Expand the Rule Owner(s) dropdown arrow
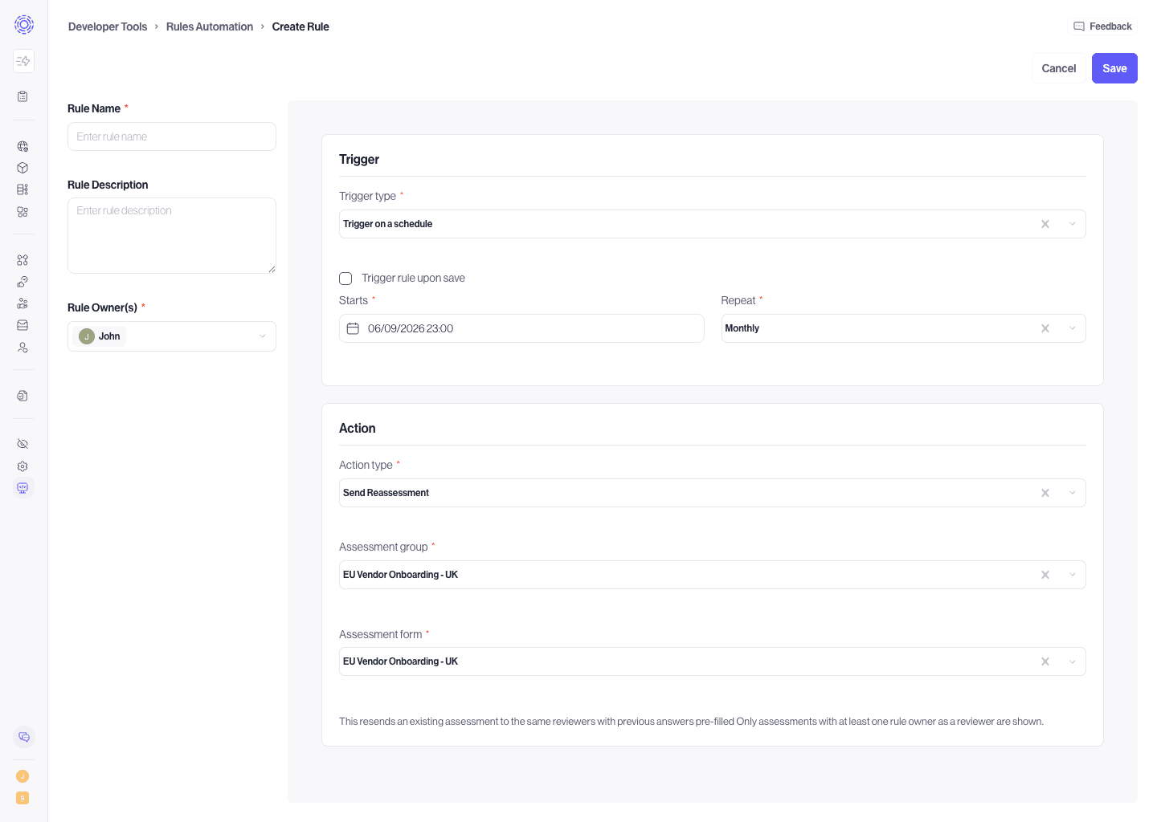The image size is (1157, 822). click(x=263, y=336)
